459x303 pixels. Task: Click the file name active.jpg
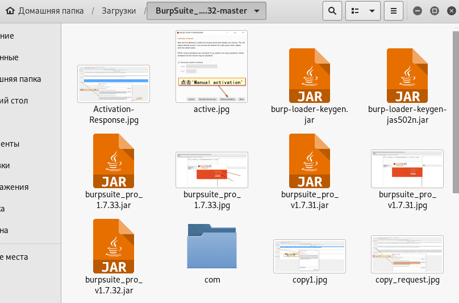point(212,109)
